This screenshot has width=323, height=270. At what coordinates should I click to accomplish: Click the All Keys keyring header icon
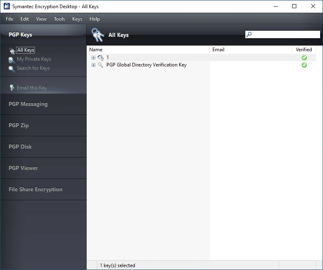pos(98,35)
